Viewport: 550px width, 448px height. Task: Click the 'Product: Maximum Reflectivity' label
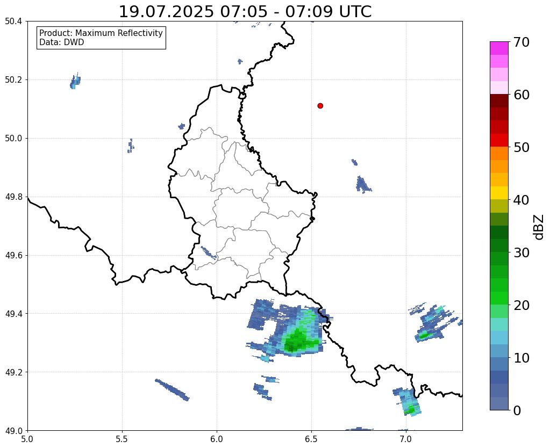[101, 33]
